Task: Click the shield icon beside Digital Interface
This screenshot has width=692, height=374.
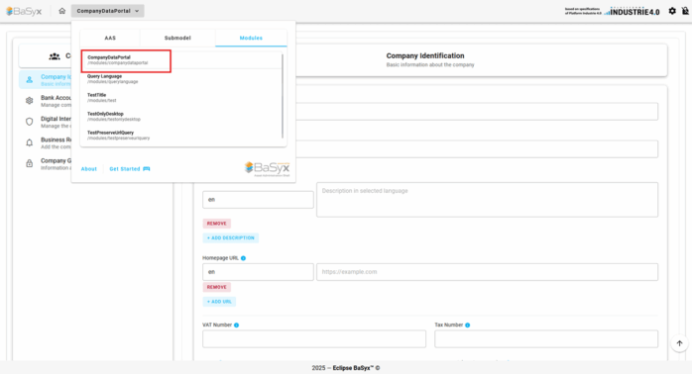Action: (x=29, y=122)
